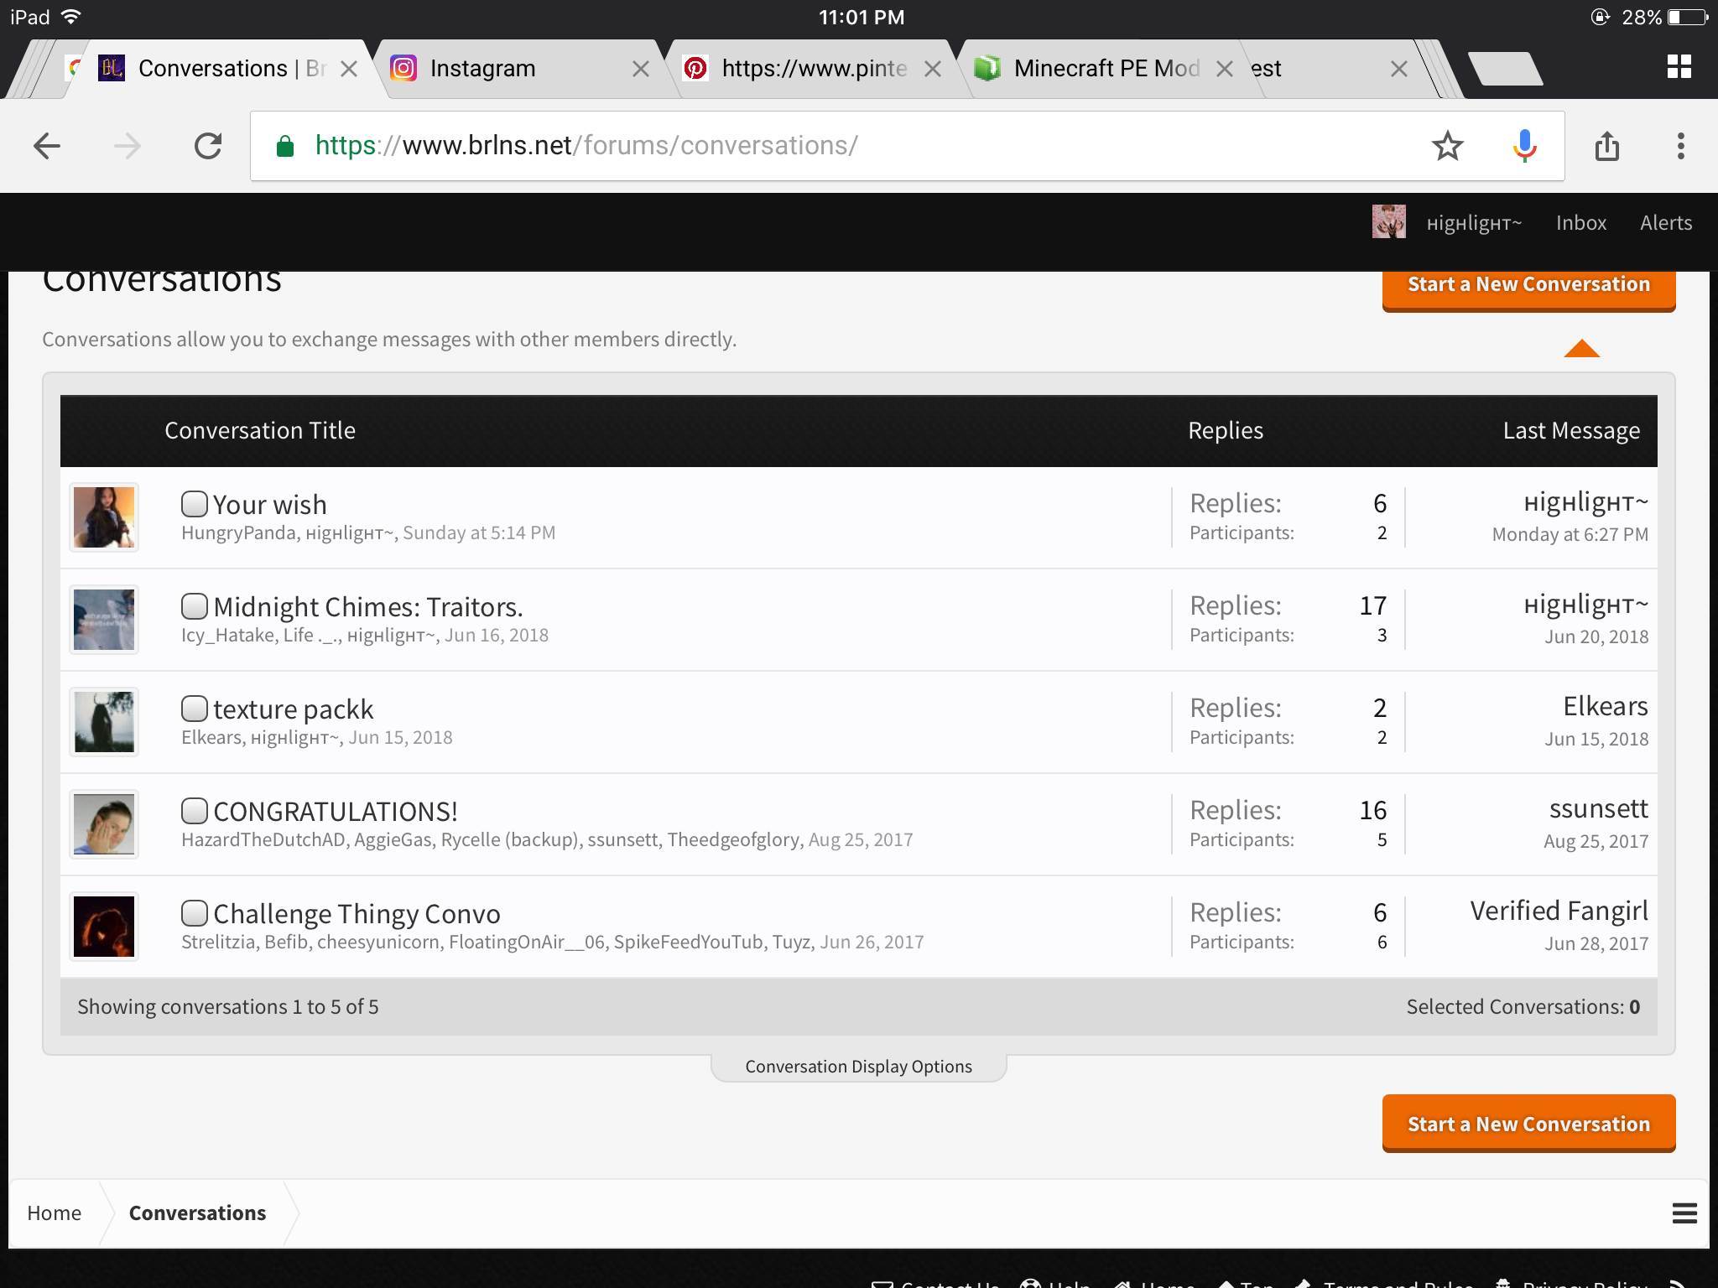
Task: Click avatar beside Midnight Chimes: Traitors.
Action: coord(104,620)
